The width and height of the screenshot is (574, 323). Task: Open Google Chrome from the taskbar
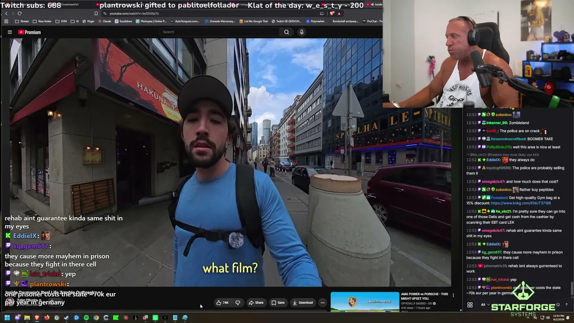tap(96, 318)
